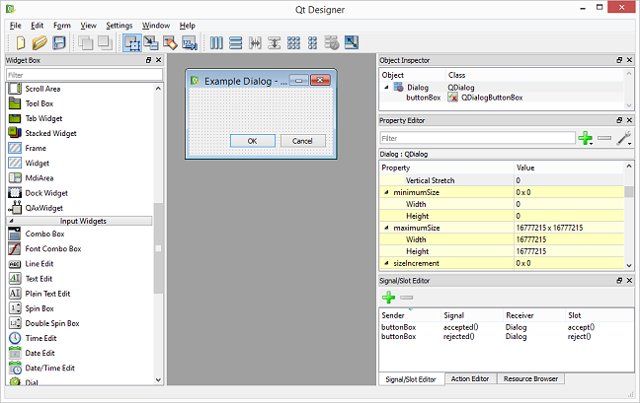Apply Lay Out in a Grid

293,42
